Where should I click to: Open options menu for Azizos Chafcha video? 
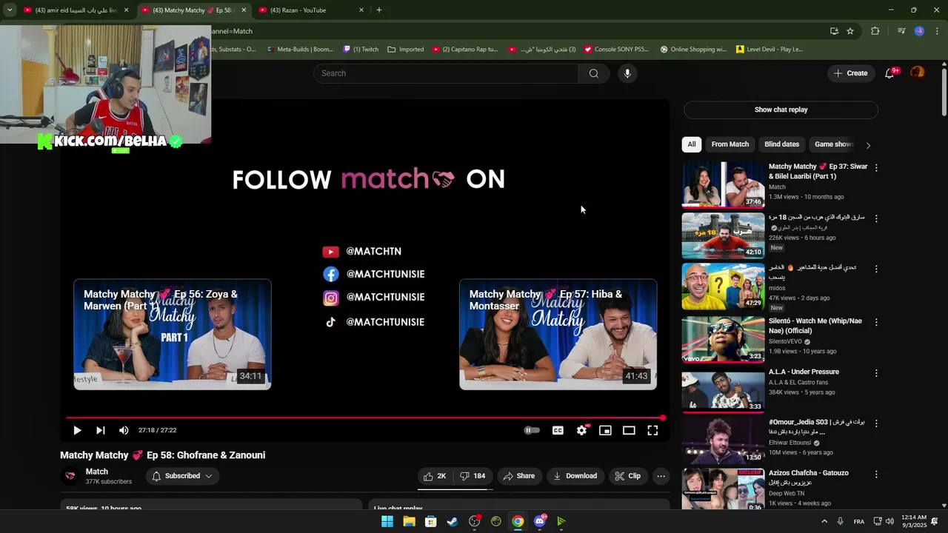876,474
